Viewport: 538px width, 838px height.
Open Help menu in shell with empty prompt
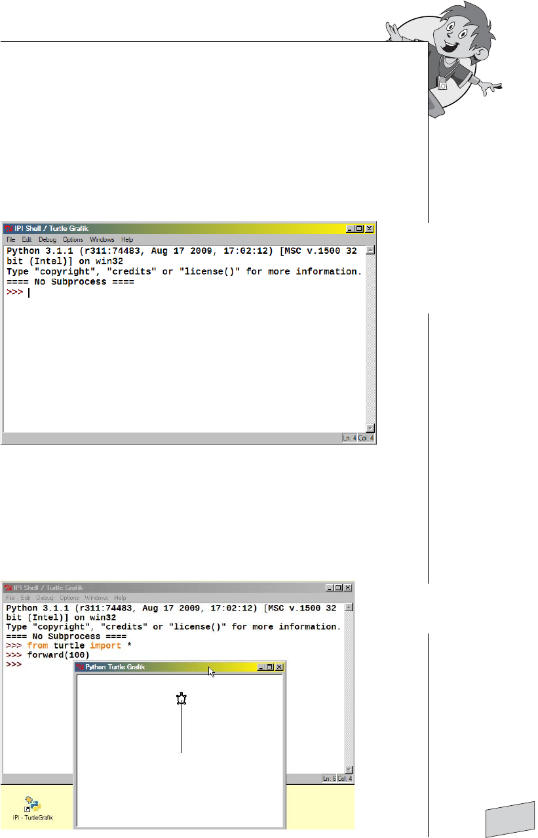click(x=127, y=240)
